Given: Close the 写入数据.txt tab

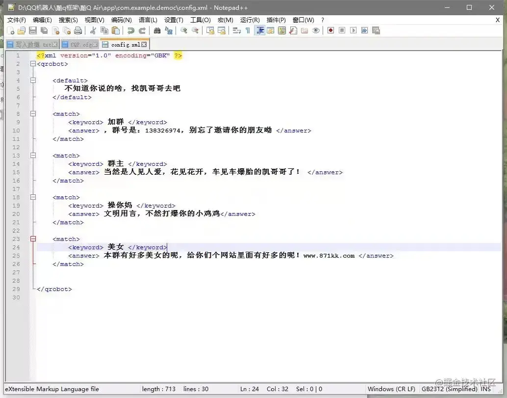Looking at the screenshot, I should point(55,45).
